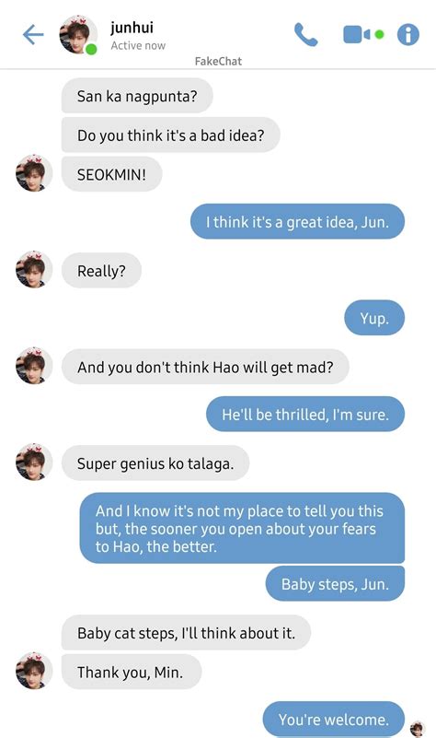Select the "I think it's a great idea, Jun." bubble

297,222
